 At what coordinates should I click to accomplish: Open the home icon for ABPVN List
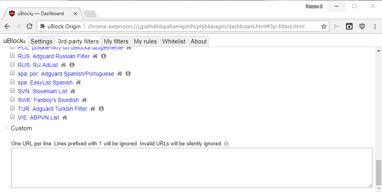point(65,118)
